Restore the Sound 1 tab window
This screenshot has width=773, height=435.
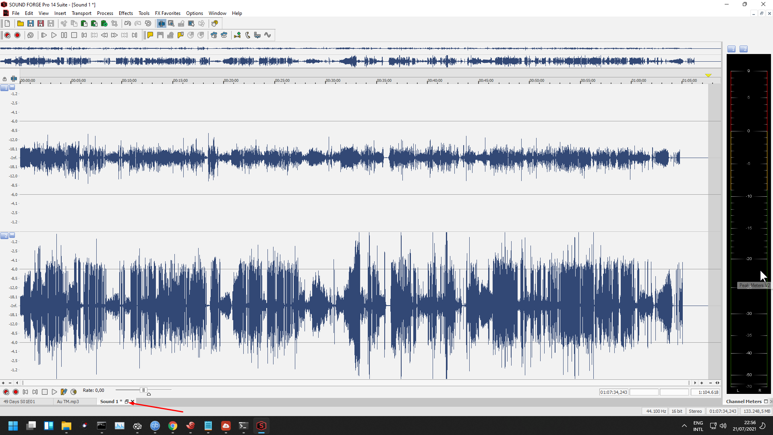pos(126,402)
